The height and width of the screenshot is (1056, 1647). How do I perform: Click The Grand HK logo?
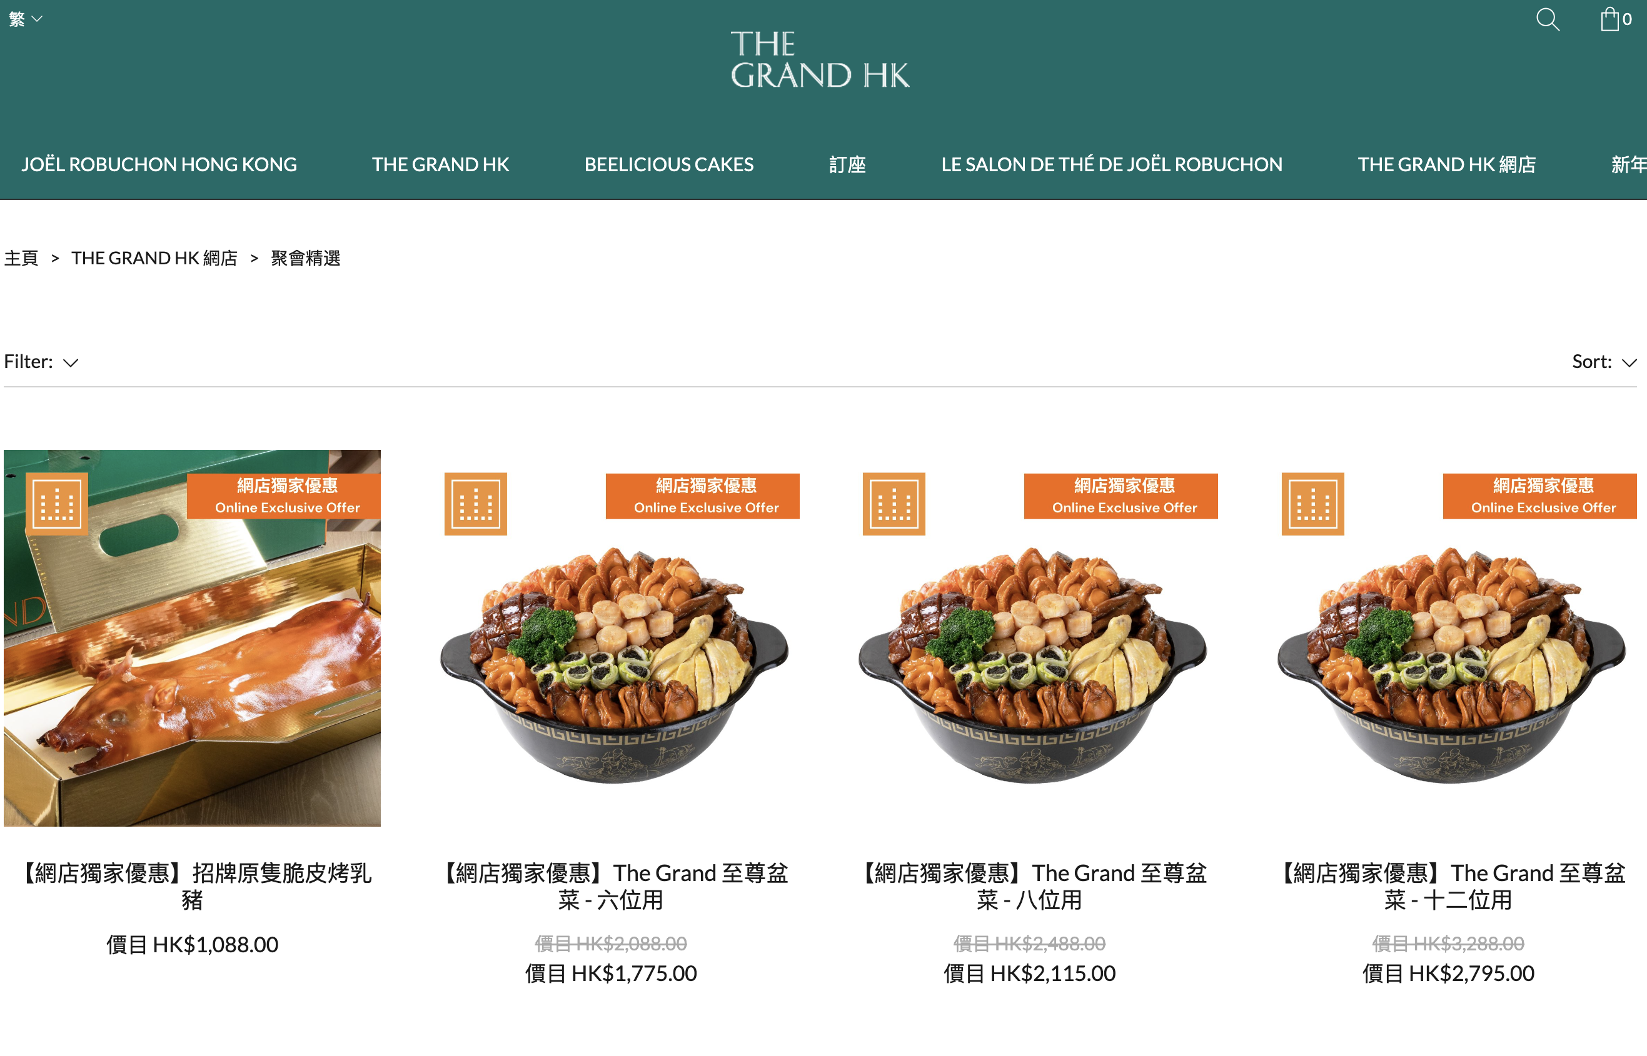click(820, 59)
